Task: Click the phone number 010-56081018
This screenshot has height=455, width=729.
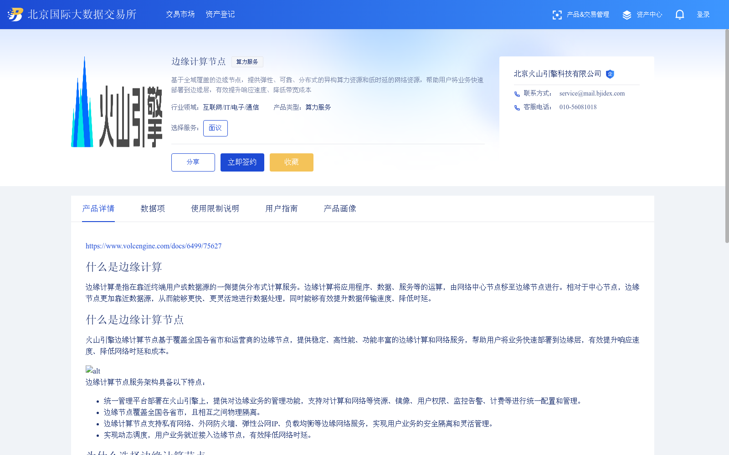Action: coord(578,107)
